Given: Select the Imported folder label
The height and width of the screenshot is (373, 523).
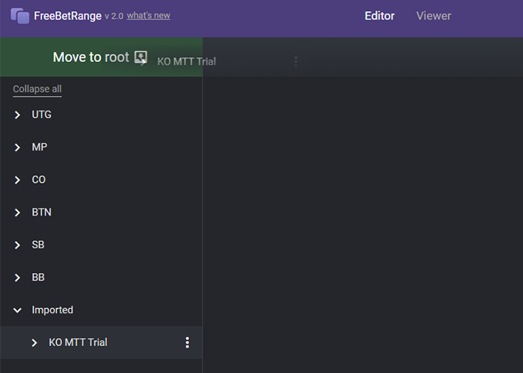Looking at the screenshot, I should [52, 310].
